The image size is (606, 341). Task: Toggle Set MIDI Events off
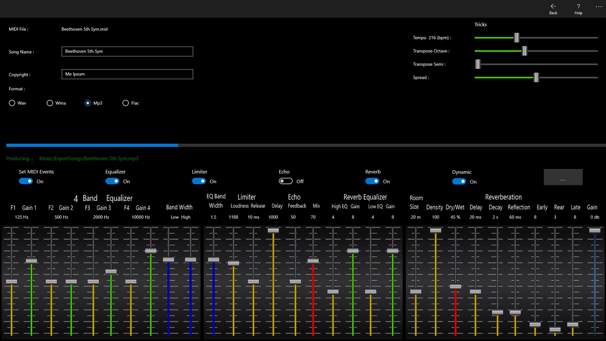tap(26, 181)
